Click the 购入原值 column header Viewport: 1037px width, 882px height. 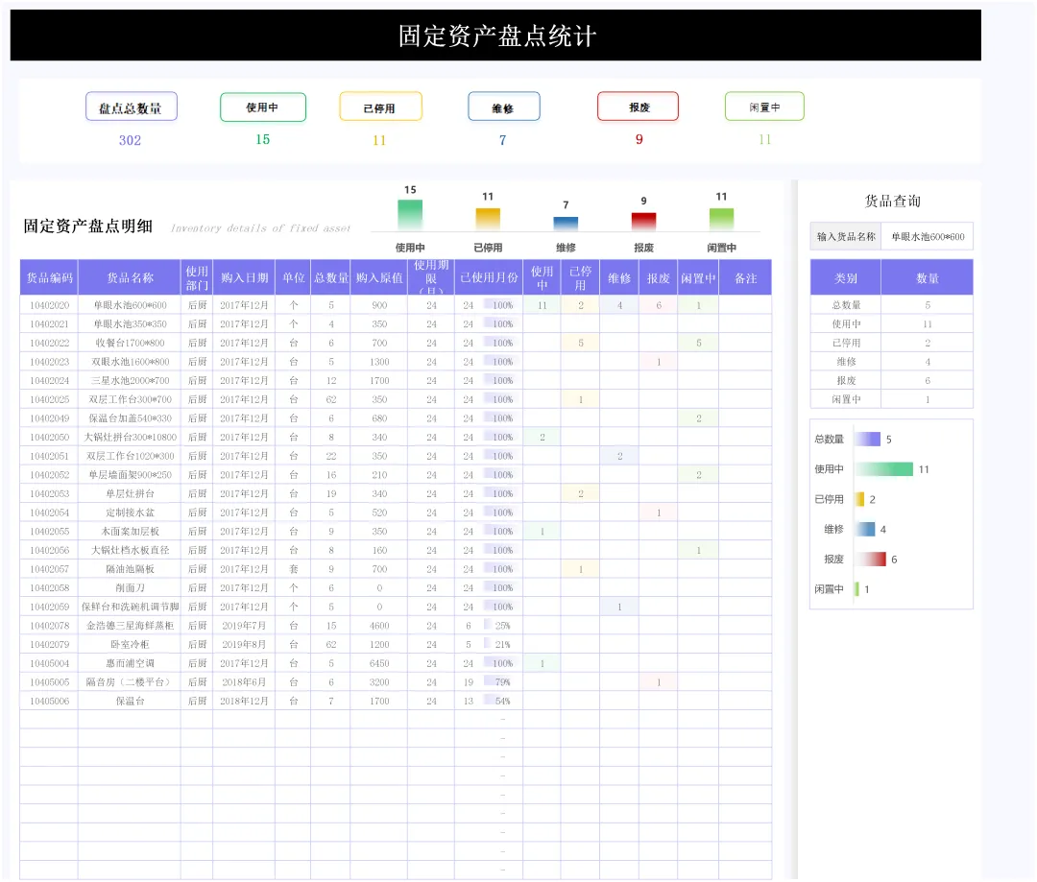[379, 277]
